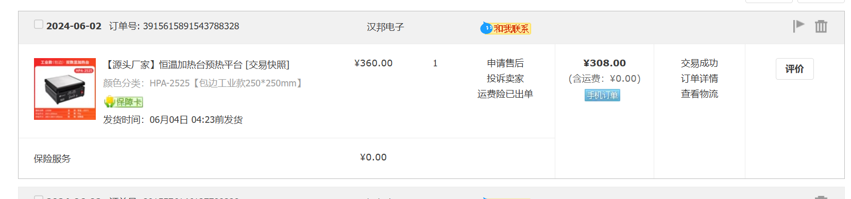Tick the checkbox of the next order below
Viewport: 851px width, 199px height.
coord(39,197)
